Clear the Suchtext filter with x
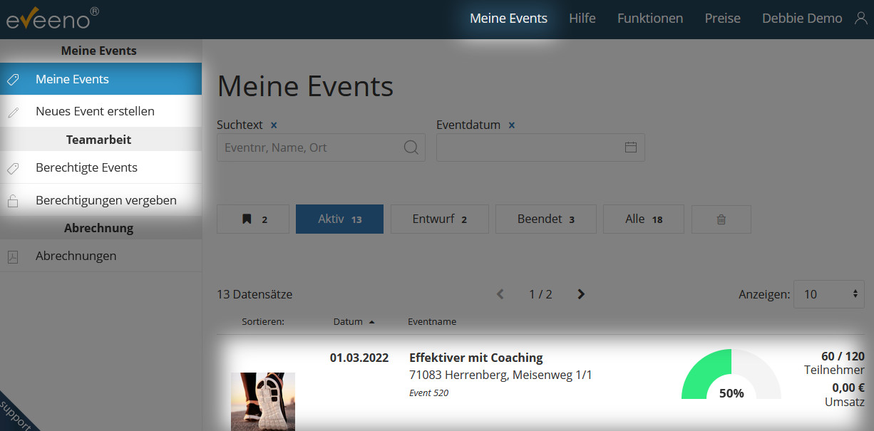The width and height of the screenshot is (874, 431). pos(274,125)
